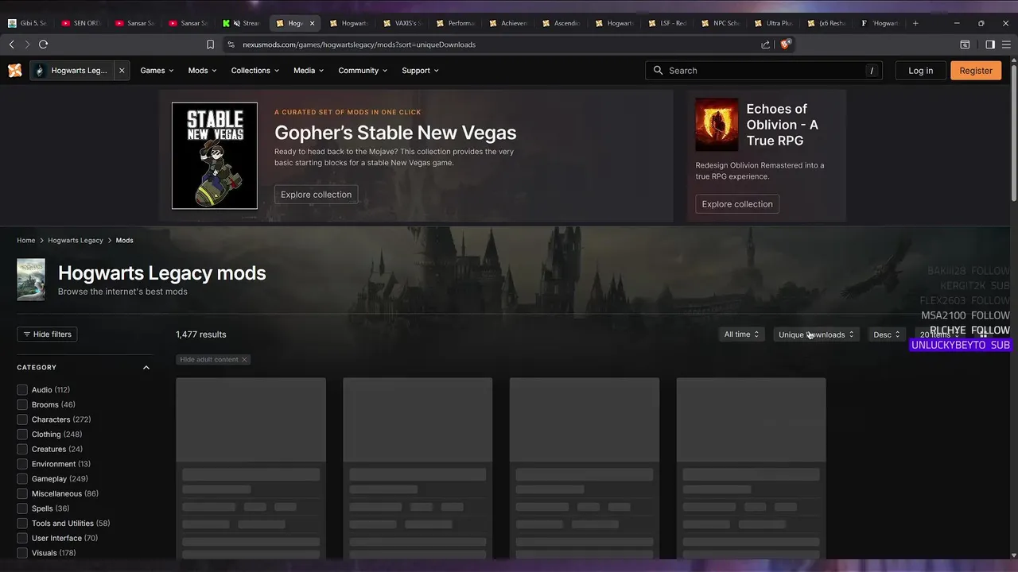Switch to the Achievement browser tab
1018x572 pixels.
pyautogui.click(x=511, y=23)
